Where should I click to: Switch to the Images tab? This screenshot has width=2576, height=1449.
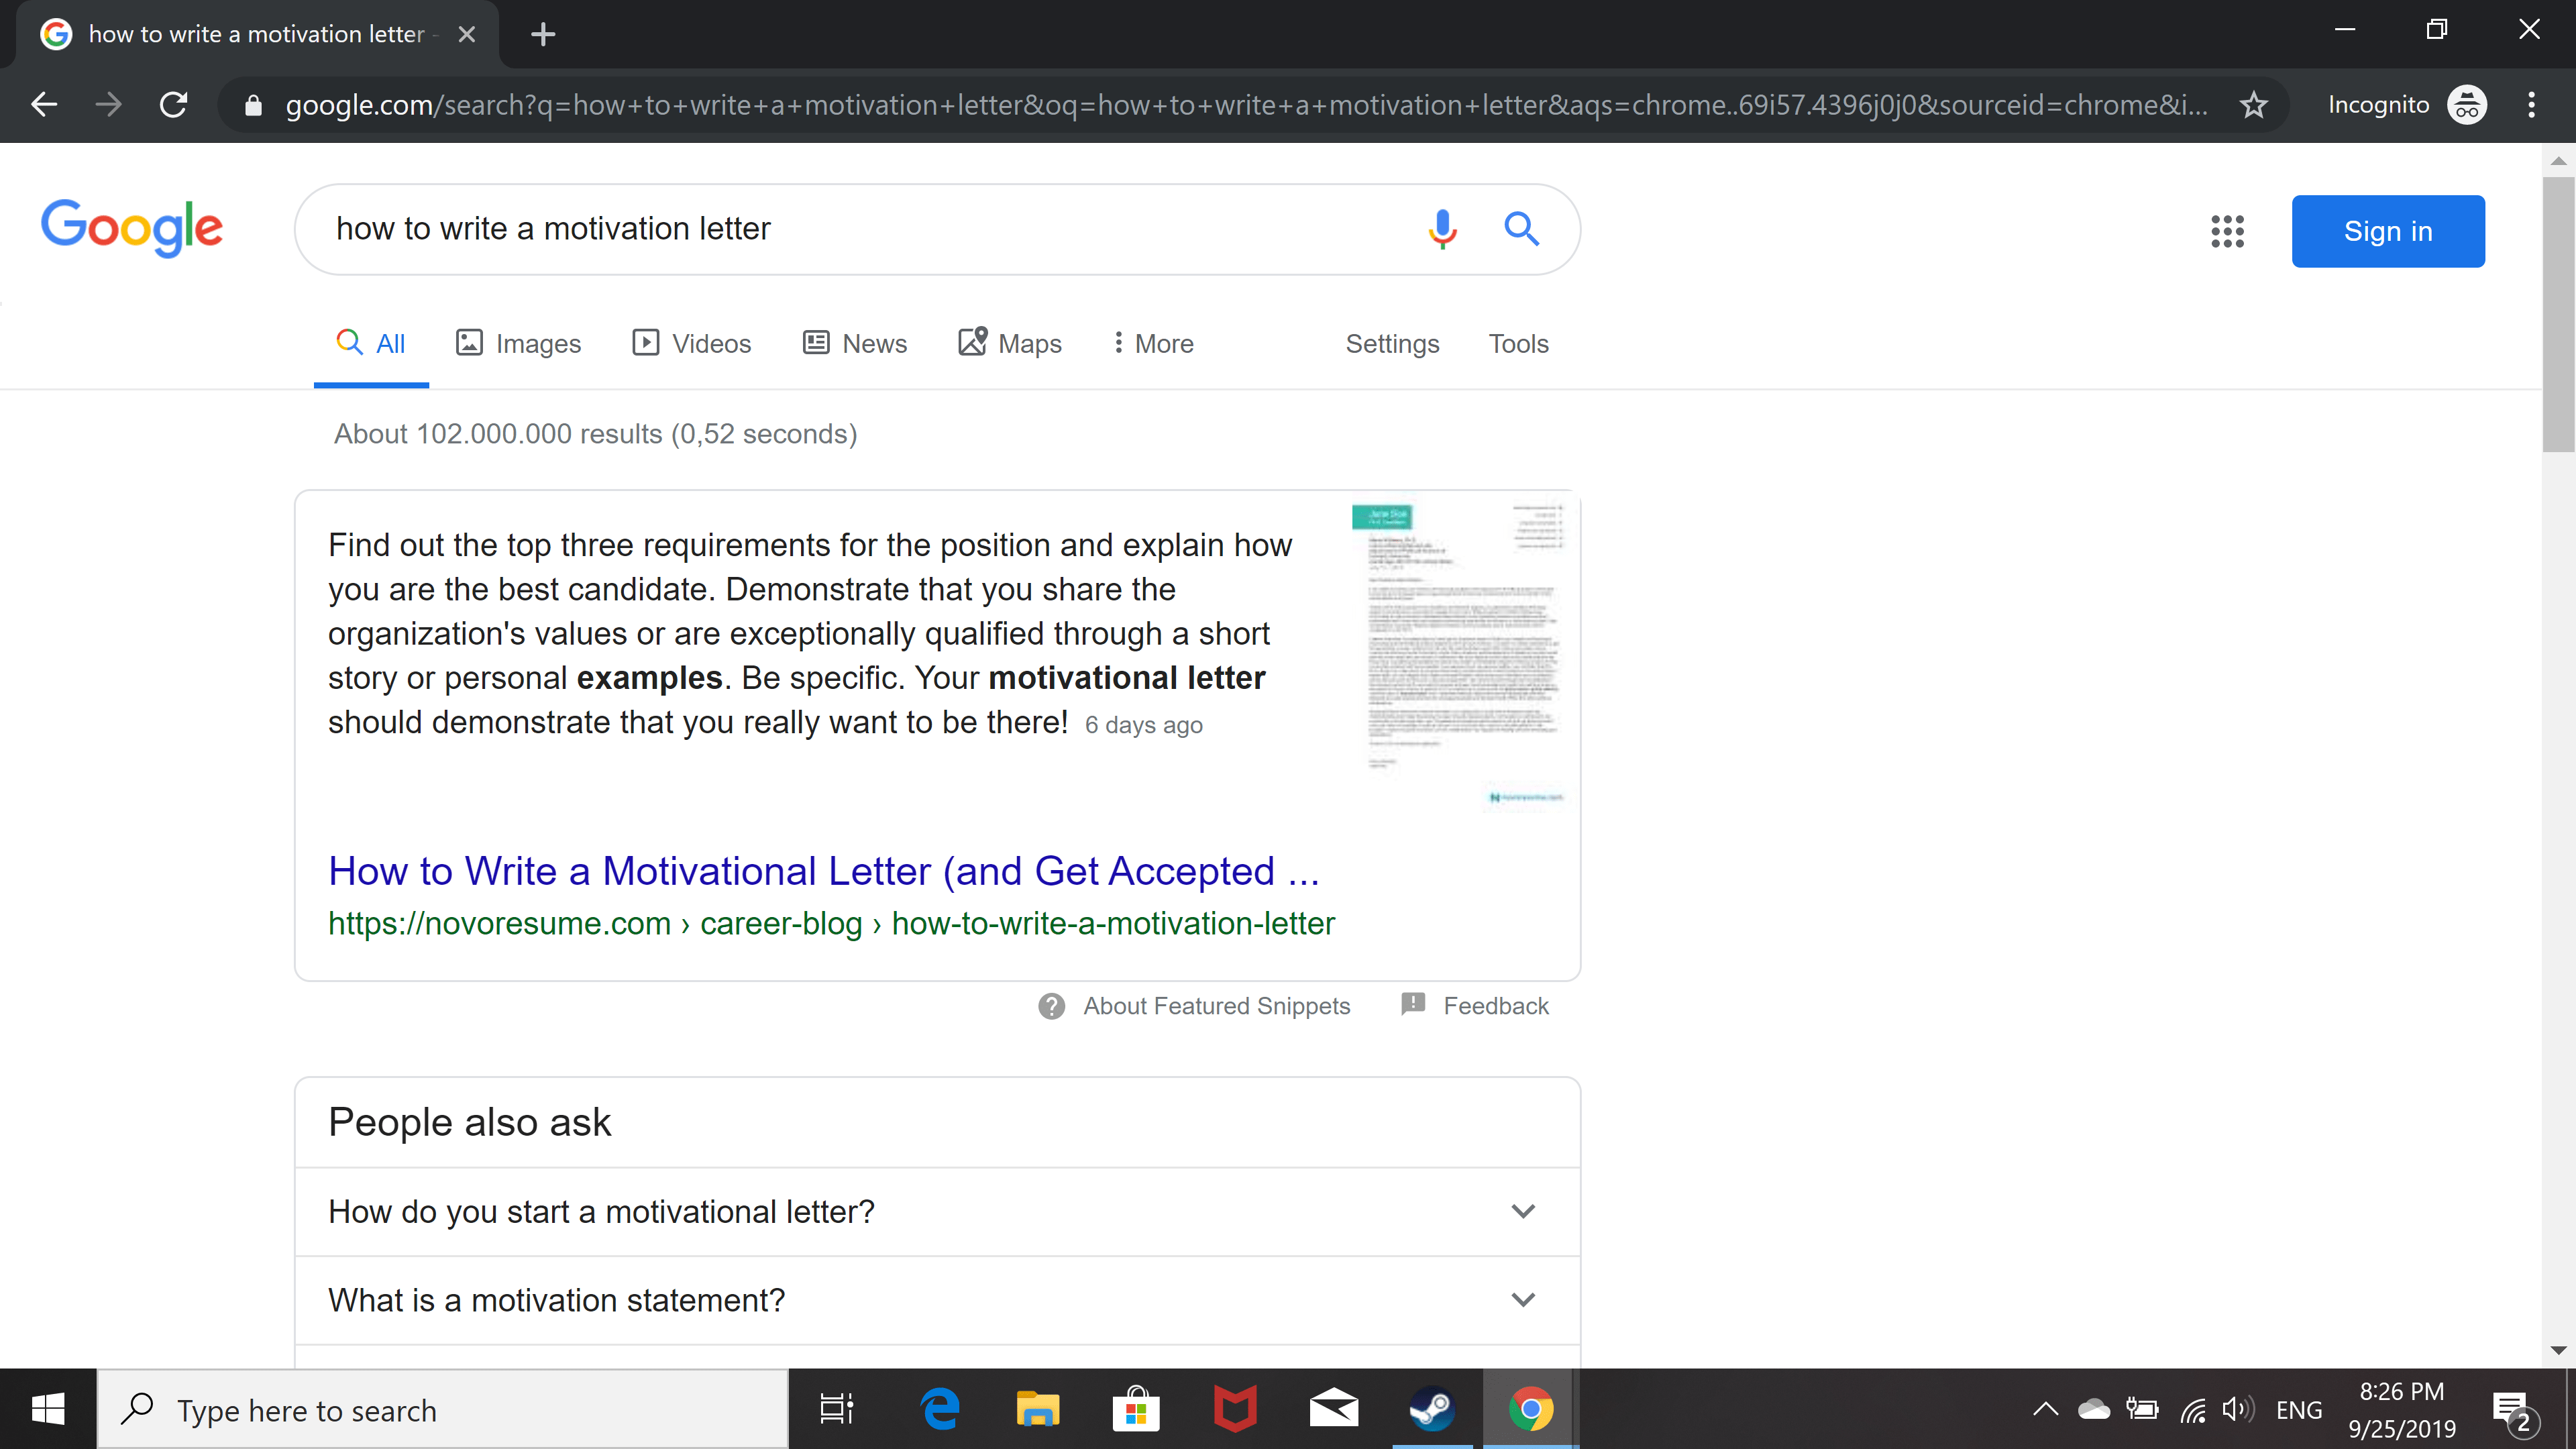tap(519, 344)
